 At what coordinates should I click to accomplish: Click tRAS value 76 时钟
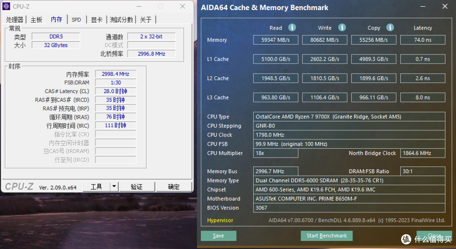coord(115,117)
